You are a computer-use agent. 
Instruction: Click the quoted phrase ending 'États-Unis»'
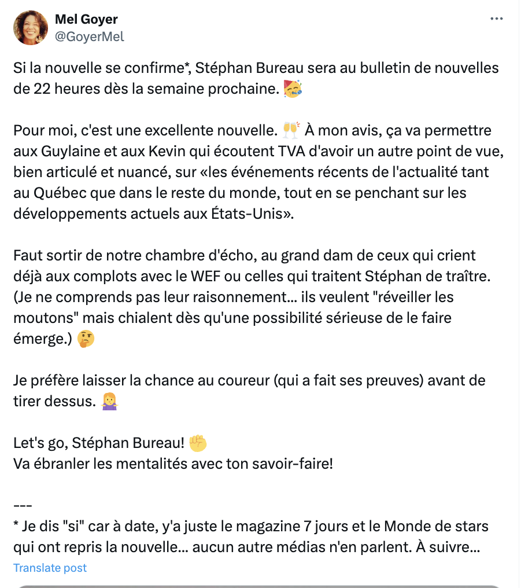pos(251,193)
